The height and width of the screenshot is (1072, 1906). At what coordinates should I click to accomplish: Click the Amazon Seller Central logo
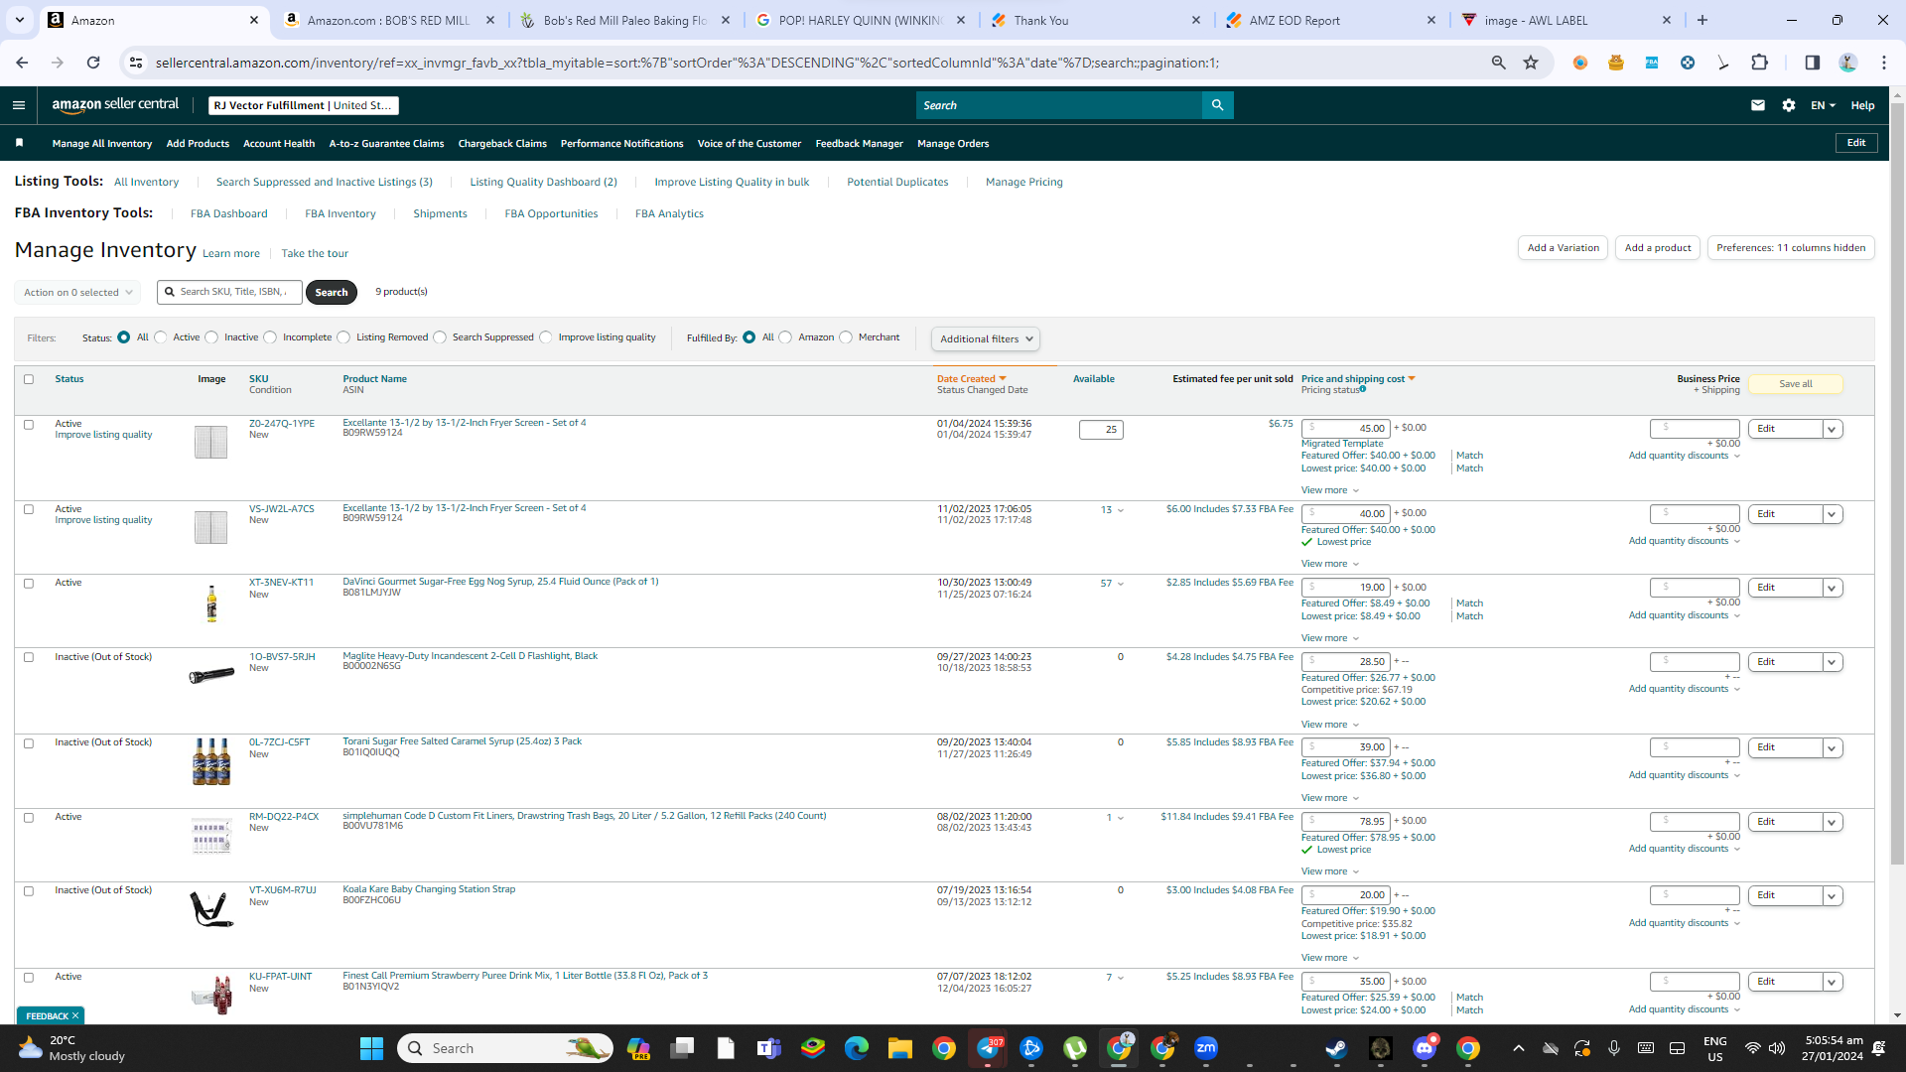[115, 105]
